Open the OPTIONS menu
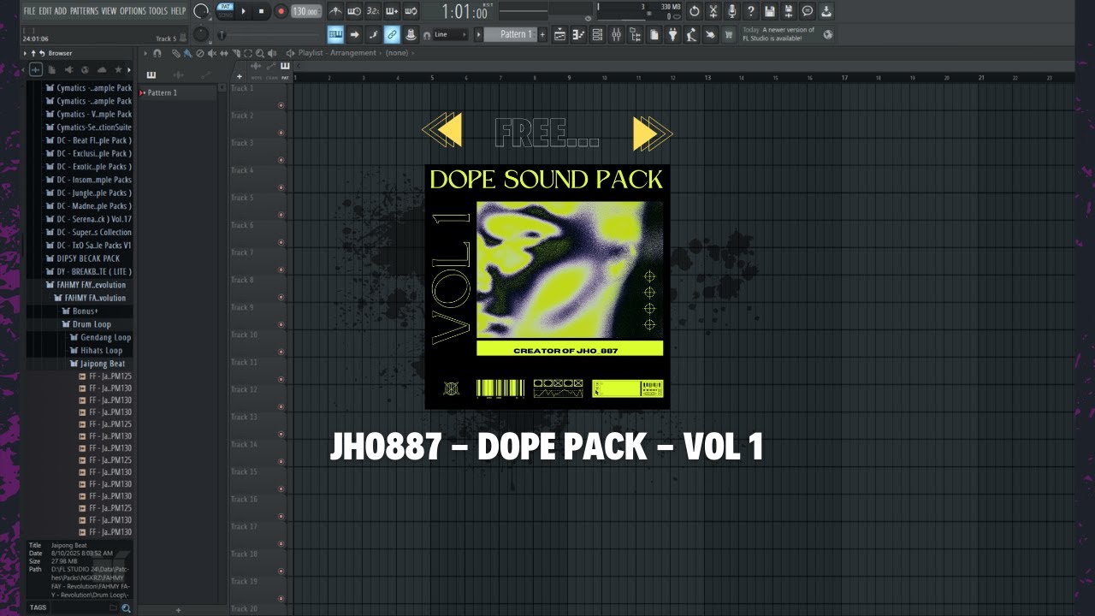Viewport: 1095px width, 616px height. pos(133,11)
